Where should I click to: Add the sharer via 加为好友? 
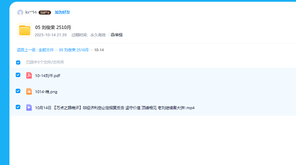coord(62,12)
